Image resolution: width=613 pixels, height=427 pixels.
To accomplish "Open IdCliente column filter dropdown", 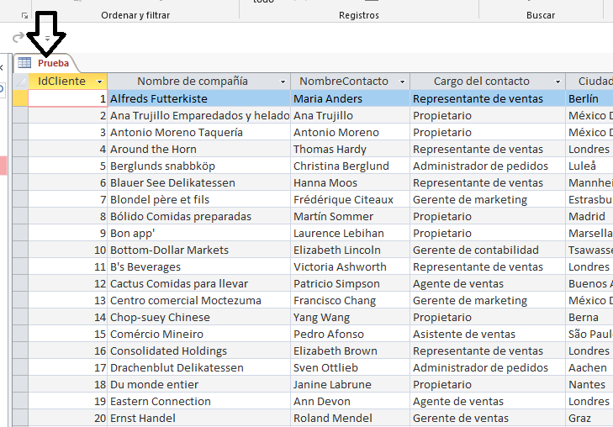I will click(x=100, y=82).
